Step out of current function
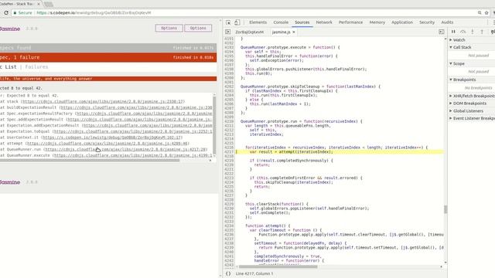The width and height of the screenshot is (495, 278). point(482,32)
